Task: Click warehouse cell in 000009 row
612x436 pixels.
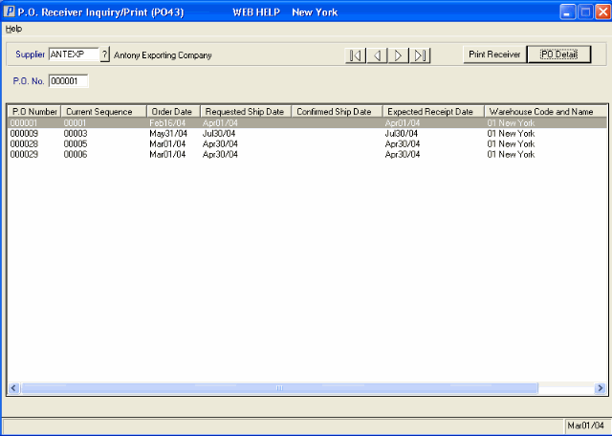Action: point(511,134)
